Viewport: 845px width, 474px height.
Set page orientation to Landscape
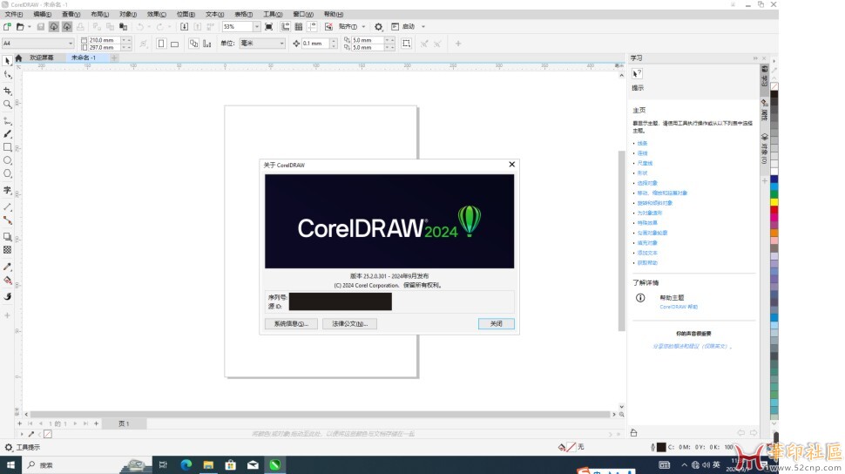pos(174,44)
